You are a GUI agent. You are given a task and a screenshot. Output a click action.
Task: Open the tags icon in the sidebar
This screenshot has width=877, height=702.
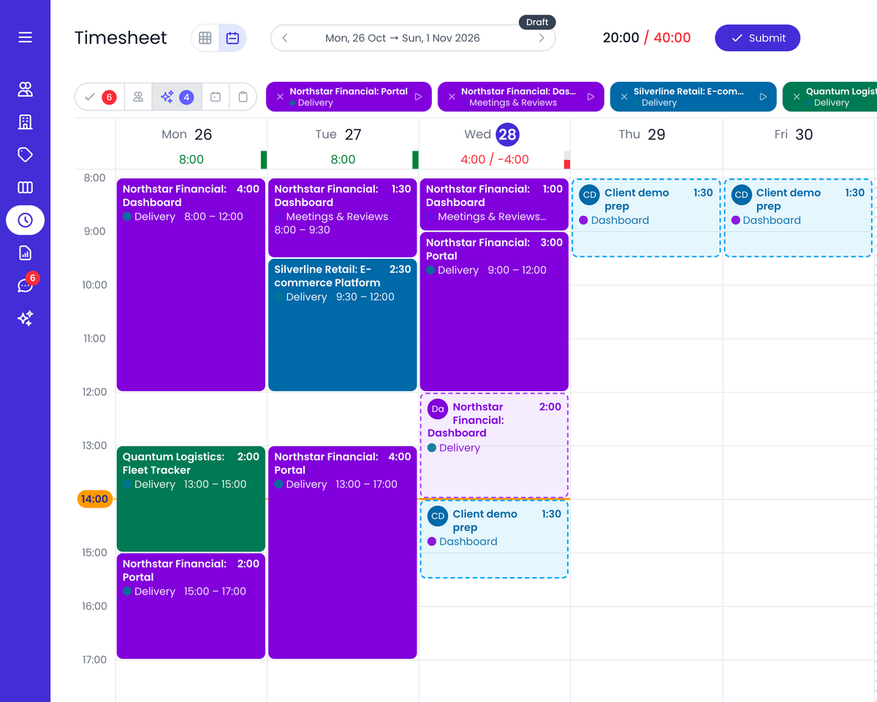pyautogui.click(x=25, y=155)
